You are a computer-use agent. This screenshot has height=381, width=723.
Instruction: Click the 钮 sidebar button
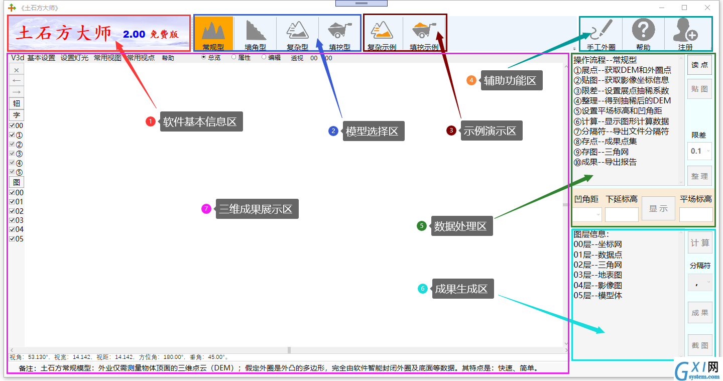tap(17, 103)
